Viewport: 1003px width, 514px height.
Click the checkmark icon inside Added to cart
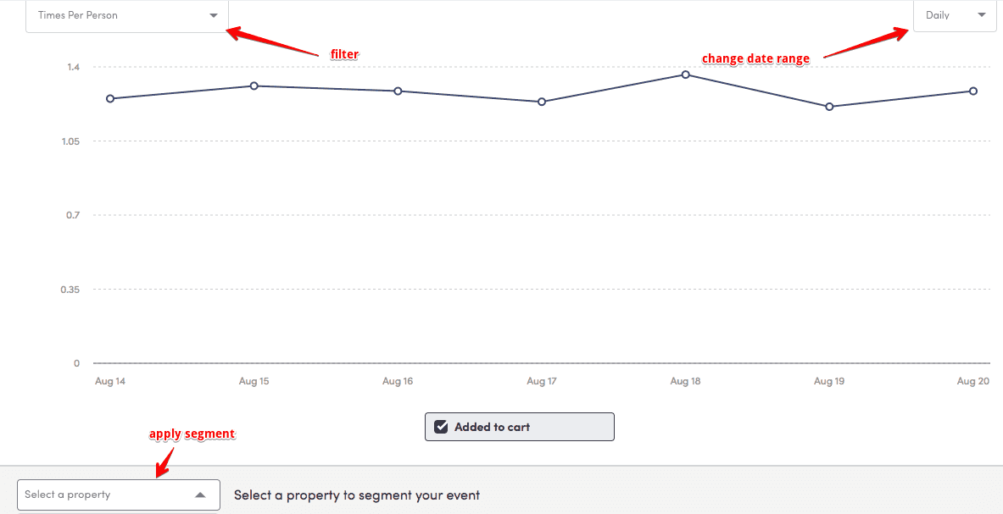tap(441, 426)
